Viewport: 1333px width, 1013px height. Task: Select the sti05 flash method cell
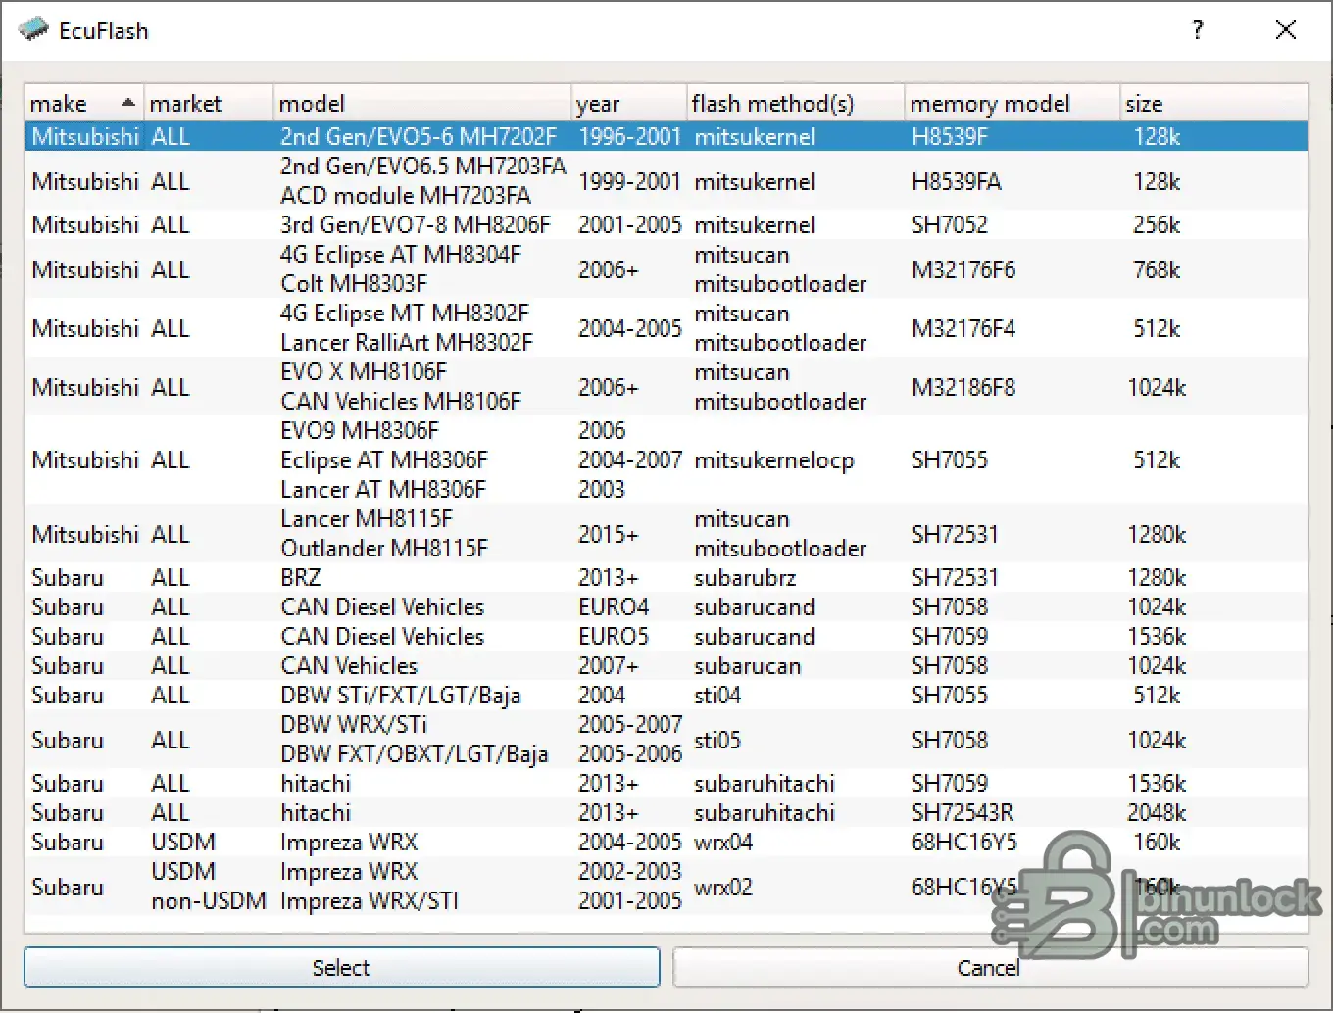coord(717,740)
